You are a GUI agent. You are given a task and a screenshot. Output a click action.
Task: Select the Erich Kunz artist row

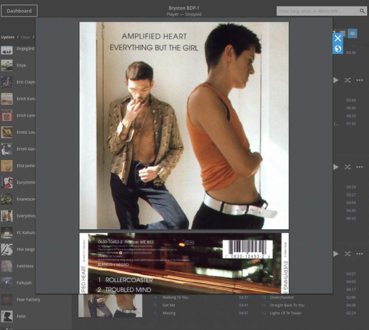pyautogui.click(x=18, y=99)
